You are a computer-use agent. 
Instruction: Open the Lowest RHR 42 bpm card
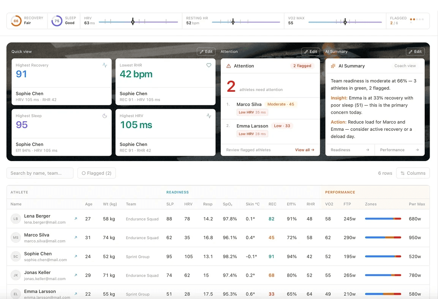(165, 81)
